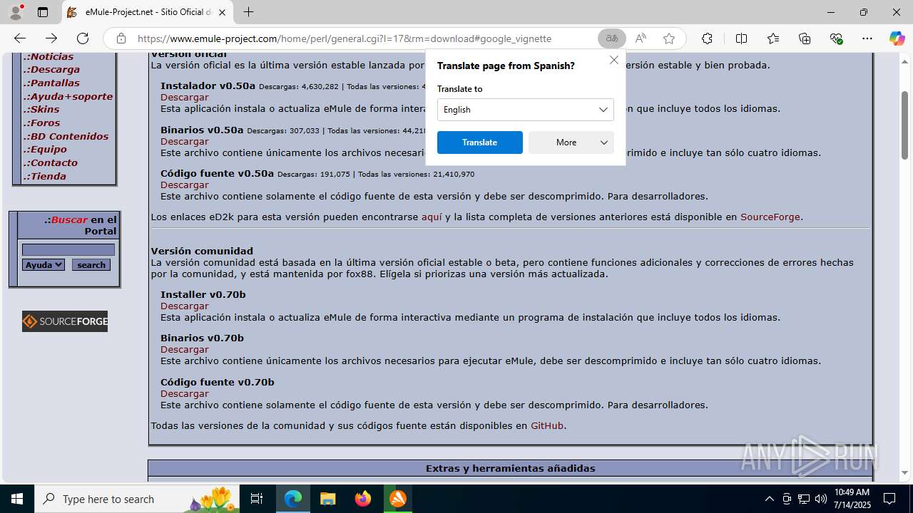Refresh the current page
913x513 pixels.
pos(83,38)
